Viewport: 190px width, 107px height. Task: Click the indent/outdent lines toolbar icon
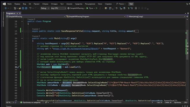128,8
